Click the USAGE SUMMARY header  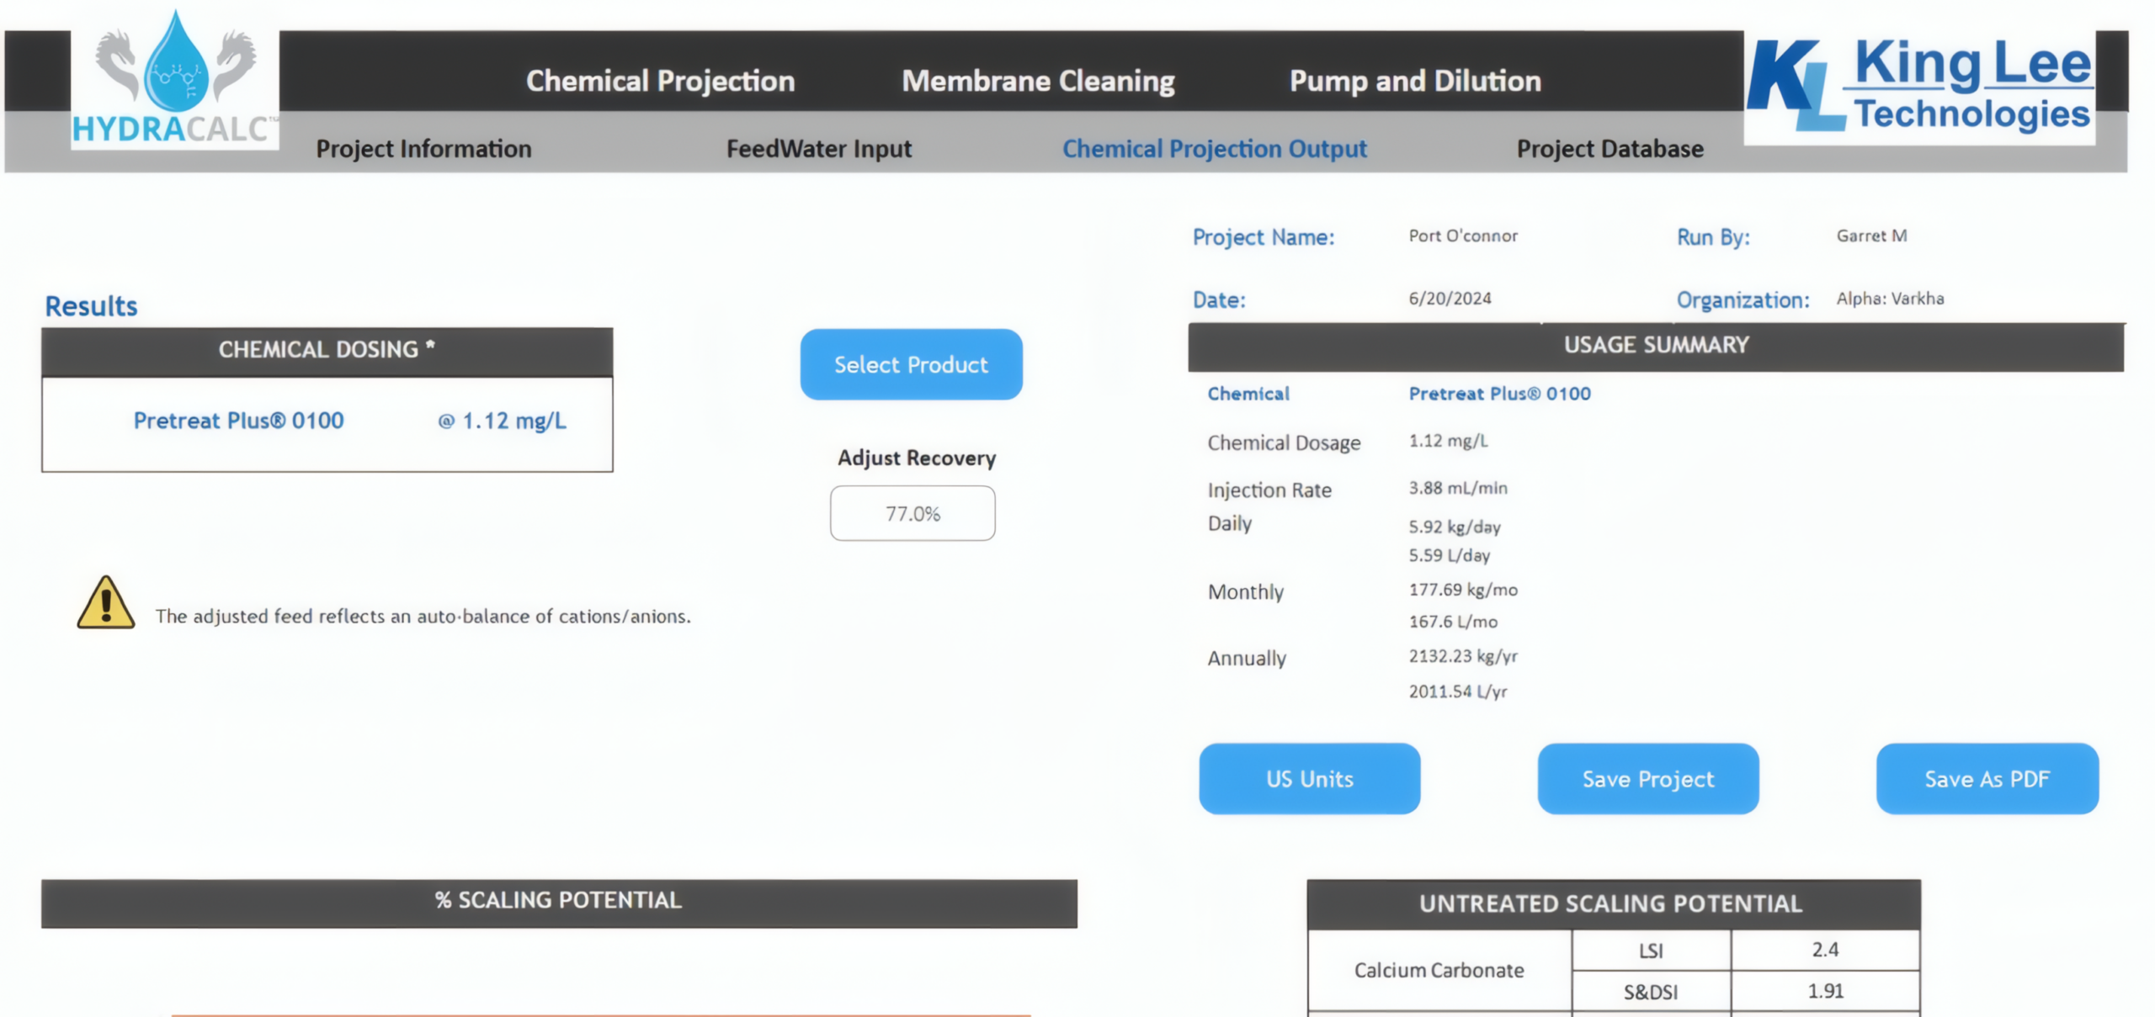click(1656, 346)
